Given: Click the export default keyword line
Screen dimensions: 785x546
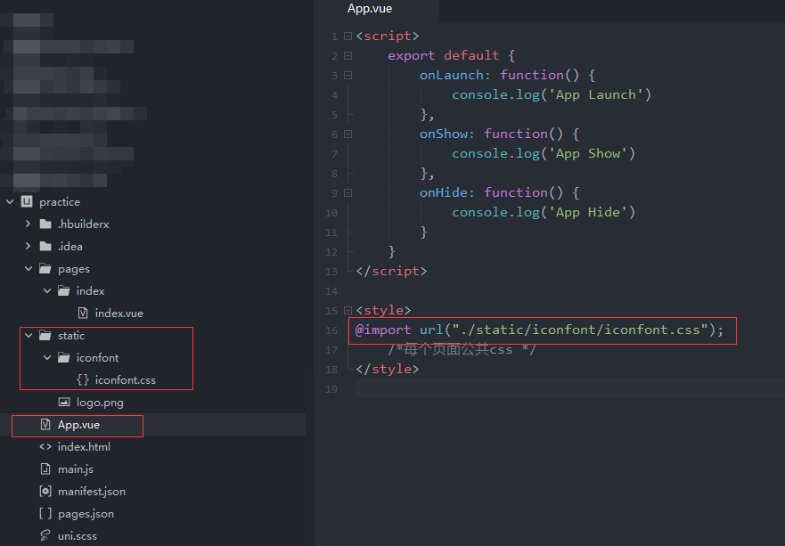Looking at the screenshot, I should pos(451,55).
